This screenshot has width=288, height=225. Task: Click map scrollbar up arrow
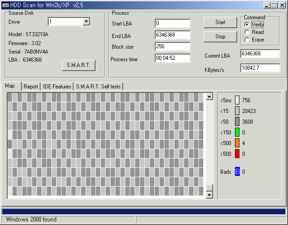click(210, 96)
